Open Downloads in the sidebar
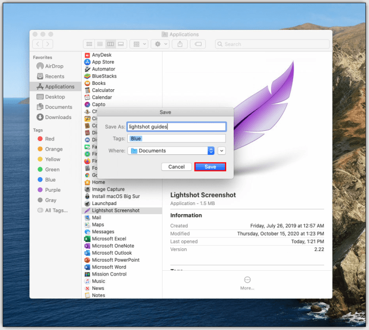 click(x=54, y=117)
